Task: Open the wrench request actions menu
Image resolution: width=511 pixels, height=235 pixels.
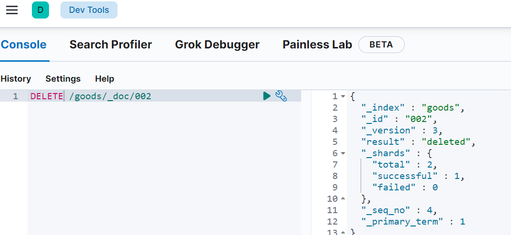Action: (281, 96)
